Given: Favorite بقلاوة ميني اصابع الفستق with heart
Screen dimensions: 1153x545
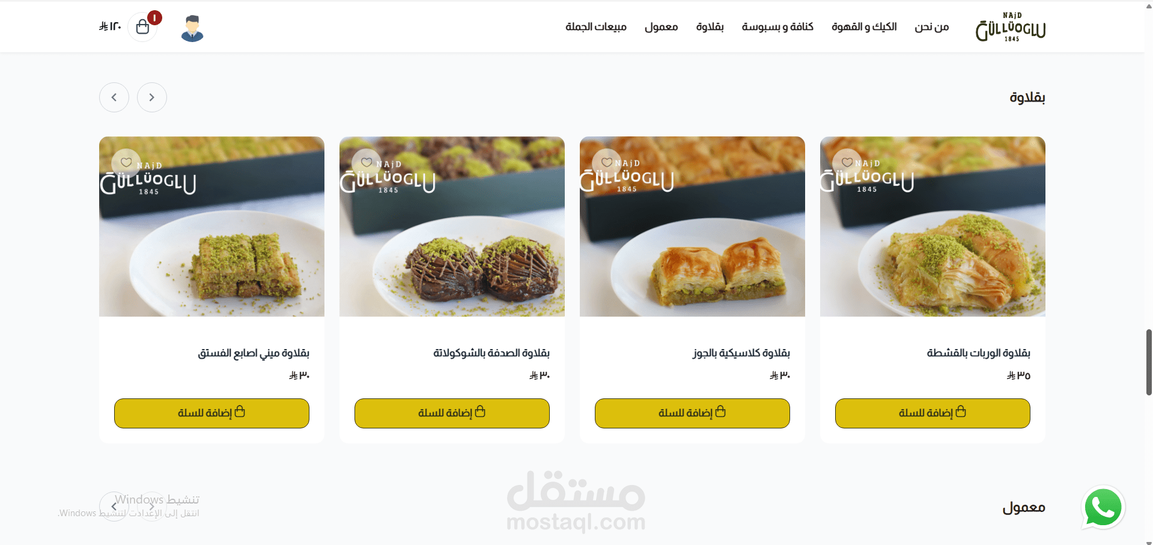Looking at the screenshot, I should pyautogui.click(x=126, y=163).
